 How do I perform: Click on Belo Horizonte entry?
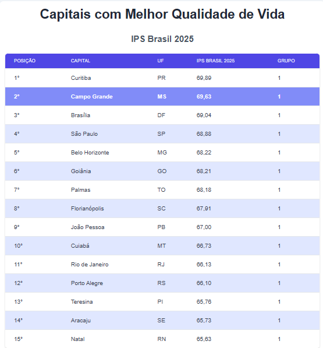(90, 153)
